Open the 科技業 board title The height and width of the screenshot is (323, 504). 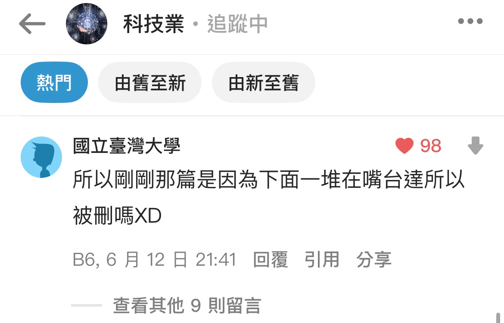(154, 24)
